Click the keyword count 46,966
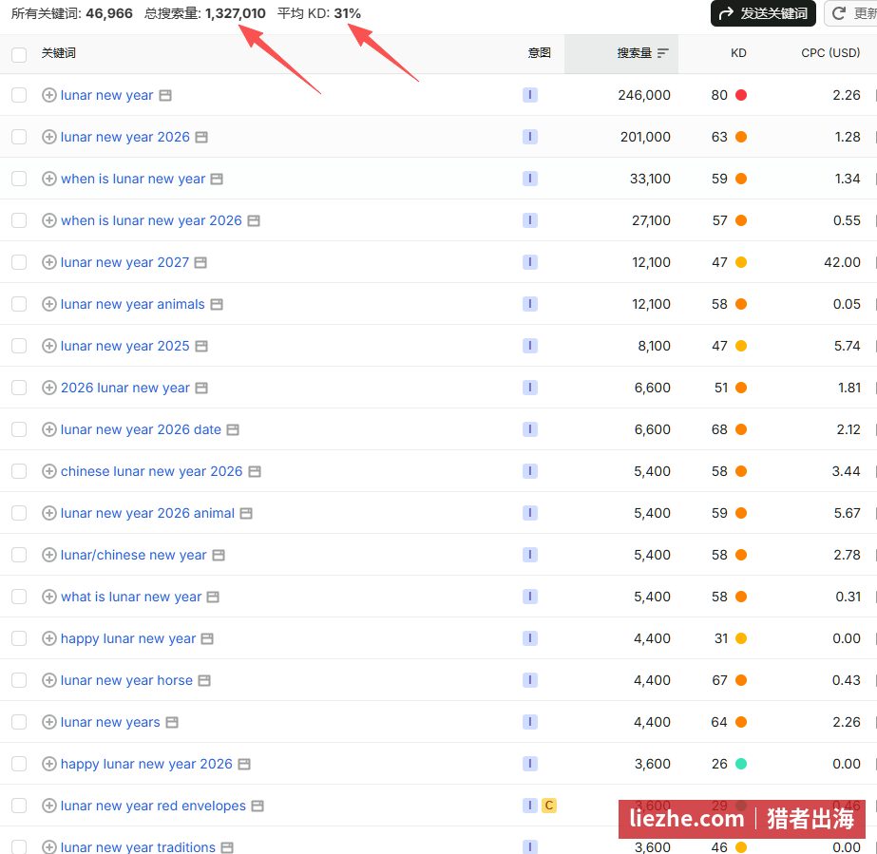 (x=109, y=13)
